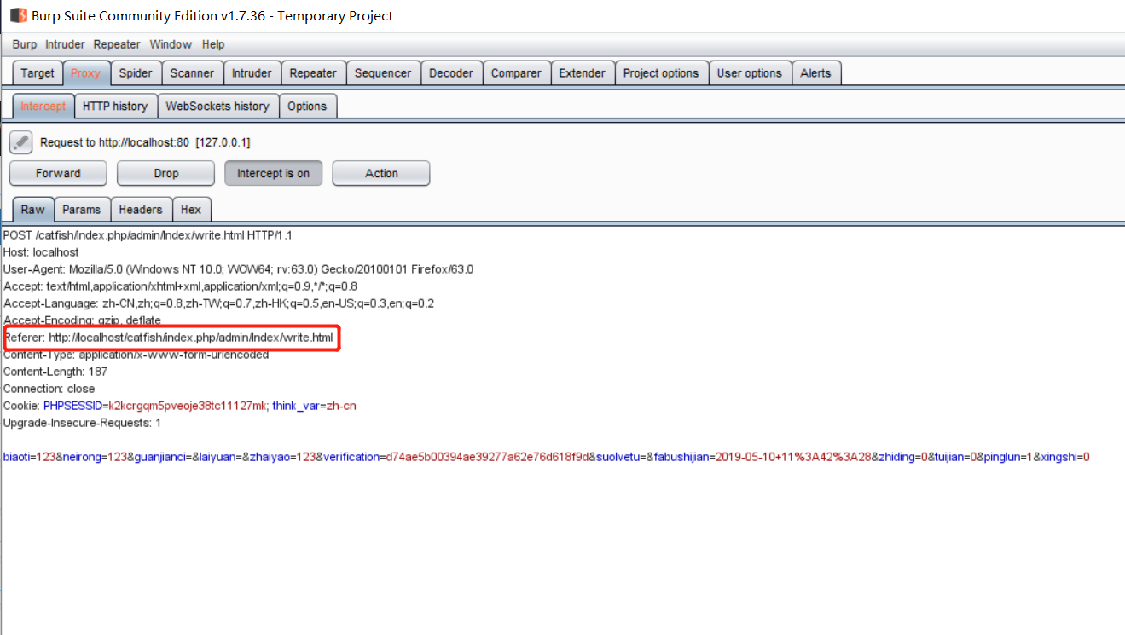Switch to the Intruder tool tab
Viewport: 1125px width, 635px height.
[x=252, y=73]
